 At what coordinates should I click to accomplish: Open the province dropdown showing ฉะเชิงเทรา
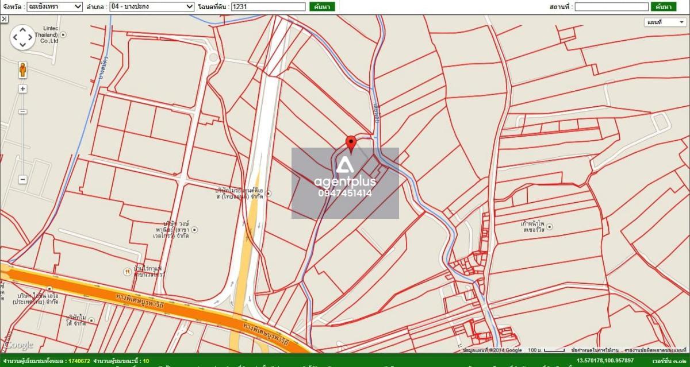pos(55,7)
